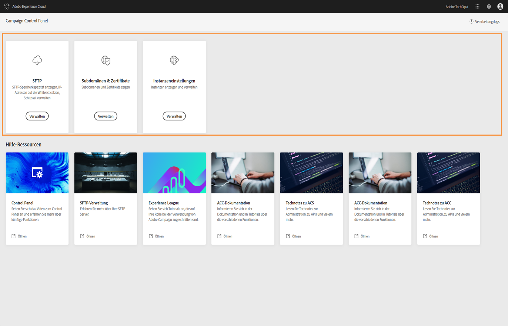
Task: Click the open icon on SFTP-Verwaltung card
Action: coord(82,236)
